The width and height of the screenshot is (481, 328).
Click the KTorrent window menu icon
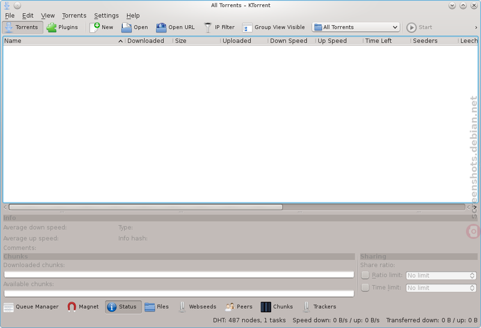(x=7, y=5)
